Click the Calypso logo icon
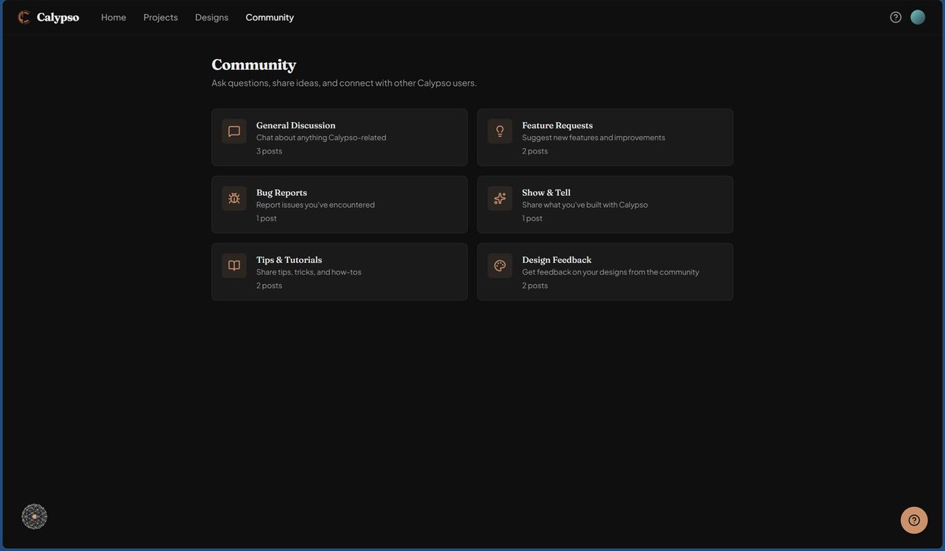The height and width of the screenshot is (551, 945). click(24, 17)
